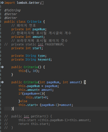Click the @ToString annotation
This screenshot has height=132, width=108.
pos(12,10)
